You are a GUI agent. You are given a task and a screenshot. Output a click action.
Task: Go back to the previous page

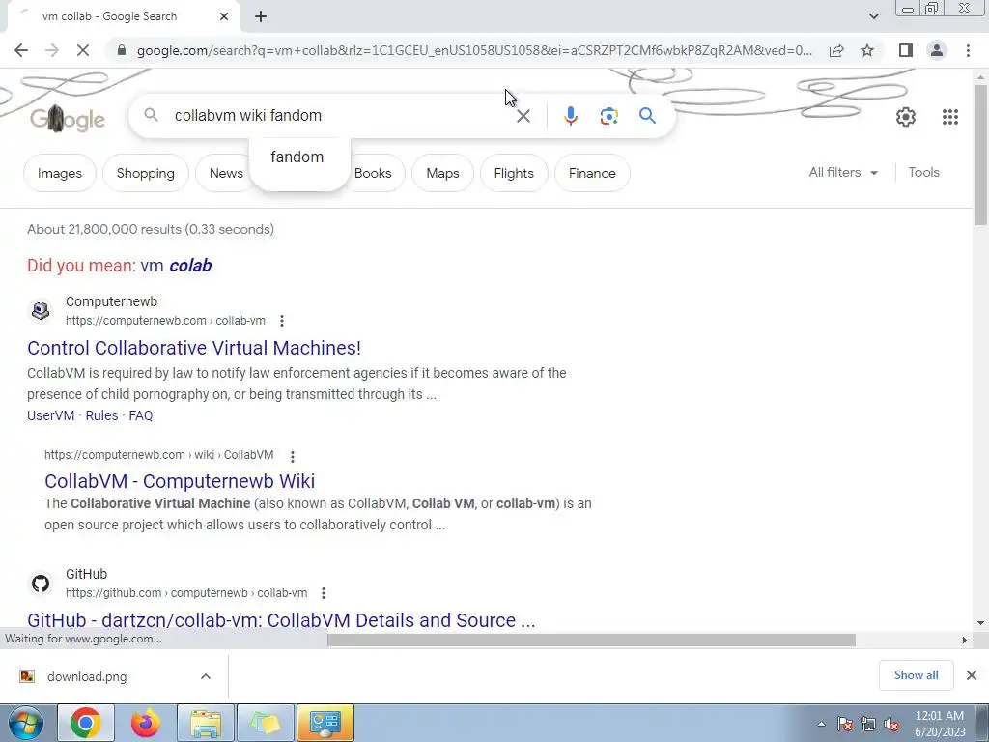(21, 50)
